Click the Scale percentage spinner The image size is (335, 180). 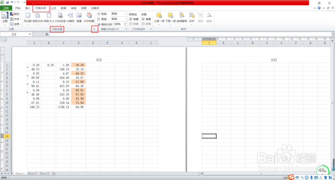point(126,24)
